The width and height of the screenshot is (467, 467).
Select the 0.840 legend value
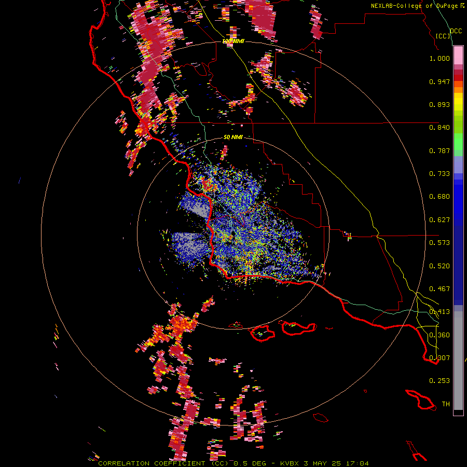coord(439,128)
